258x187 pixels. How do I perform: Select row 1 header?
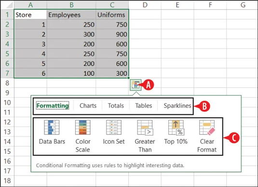coord(7,14)
